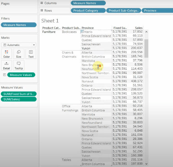Click the Columns shelf icon
Image resolution: width=173 pixels, height=167 pixels.
[x=42, y=3]
